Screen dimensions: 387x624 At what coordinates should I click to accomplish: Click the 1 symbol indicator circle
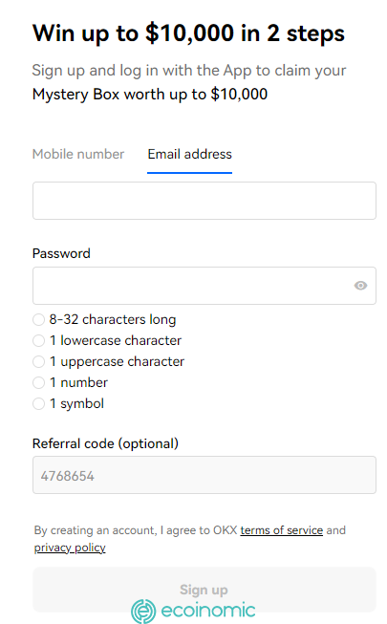coord(38,404)
